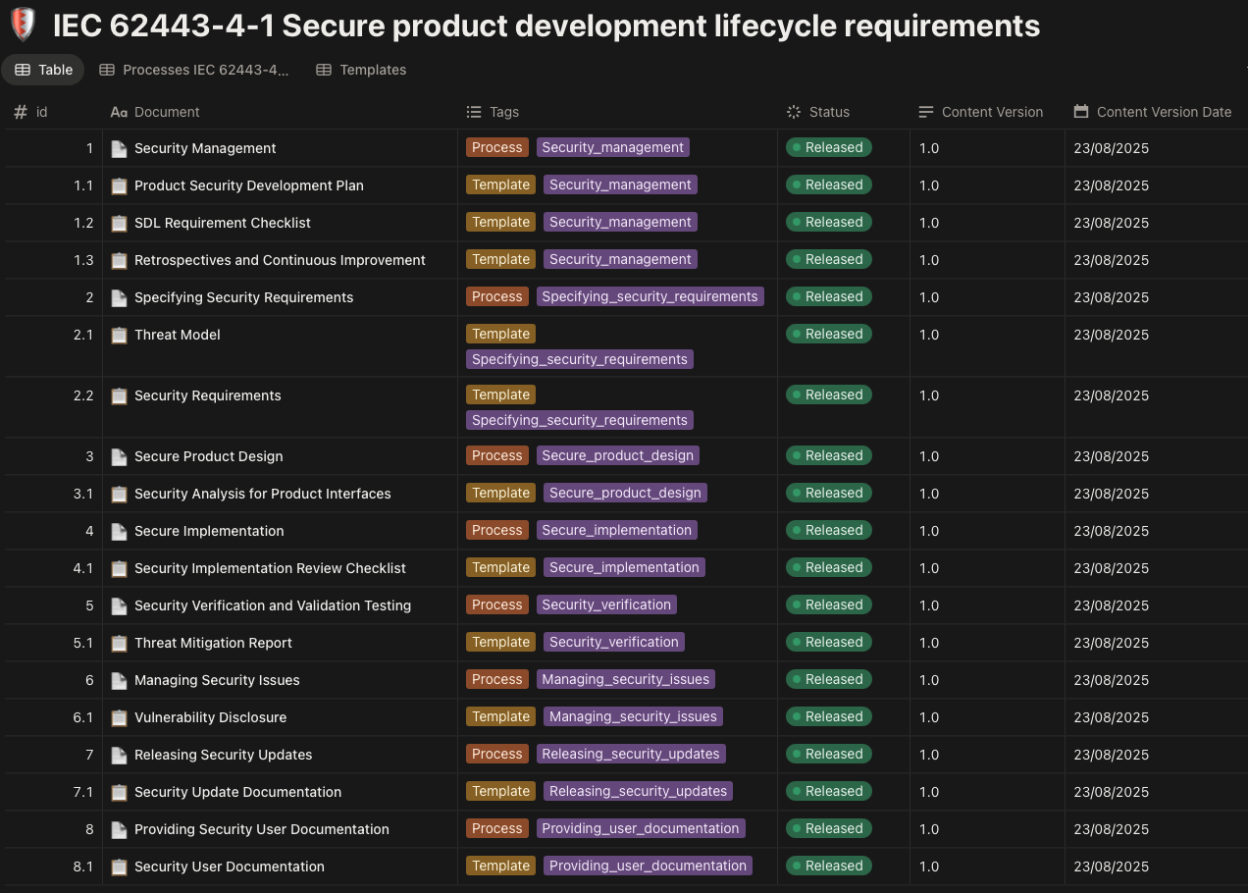Click the Process tag in Security Management row
Image resolution: width=1248 pixels, height=893 pixels.
(497, 147)
